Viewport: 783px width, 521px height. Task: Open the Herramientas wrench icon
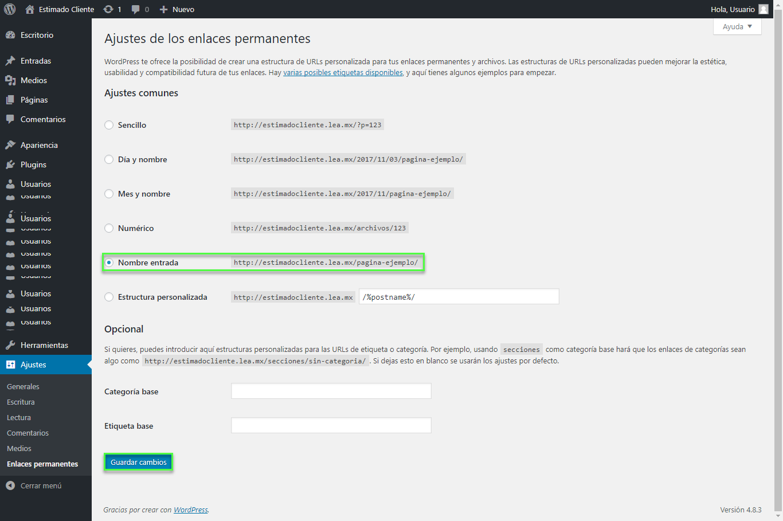(10, 345)
